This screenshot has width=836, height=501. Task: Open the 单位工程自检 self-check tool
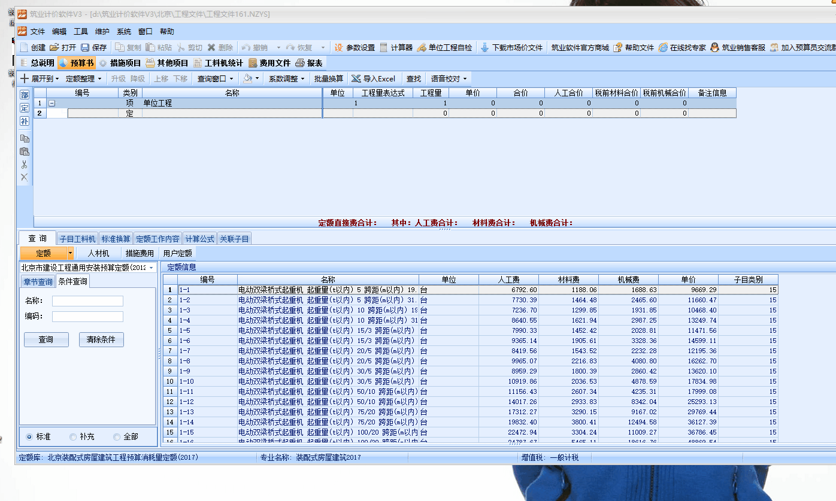[x=422, y=47]
